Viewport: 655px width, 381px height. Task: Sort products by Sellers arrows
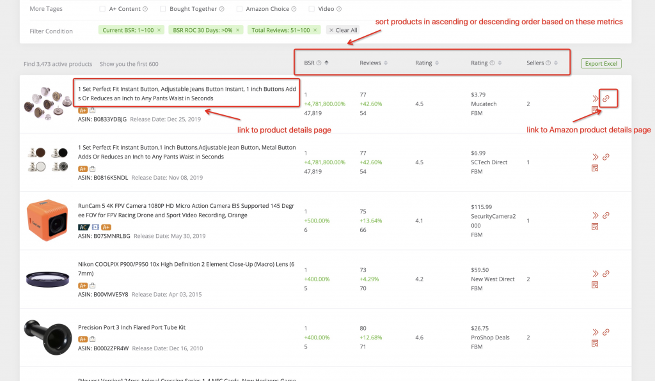[x=556, y=63]
